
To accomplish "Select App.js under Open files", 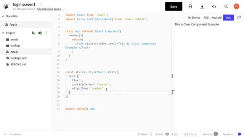I will [x=26, y=24].
